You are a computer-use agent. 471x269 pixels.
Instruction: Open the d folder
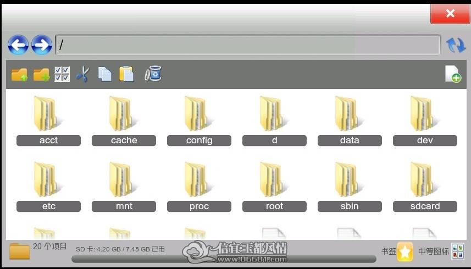(x=275, y=121)
